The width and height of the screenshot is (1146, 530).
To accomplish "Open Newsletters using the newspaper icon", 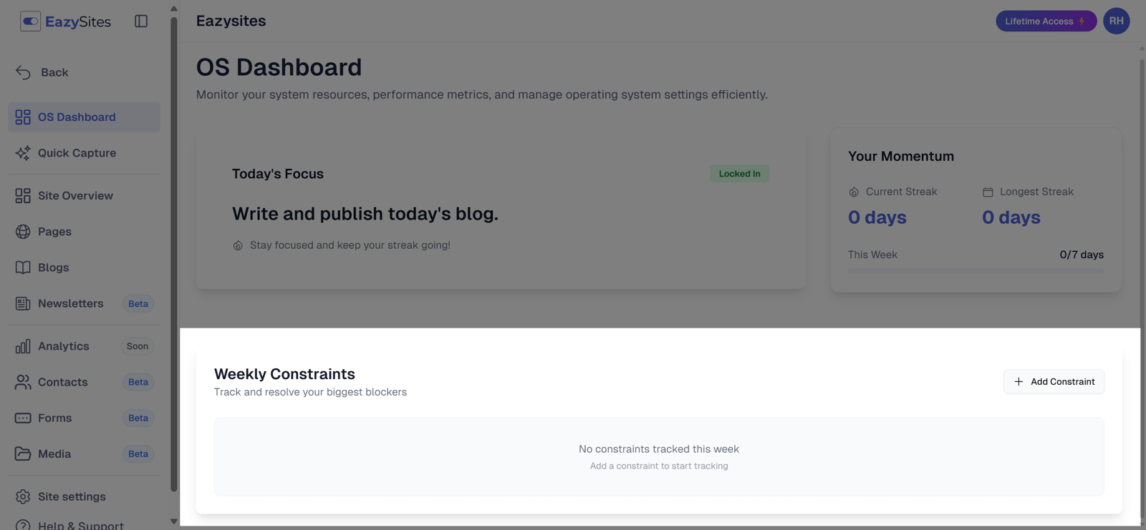I will pyautogui.click(x=22, y=303).
